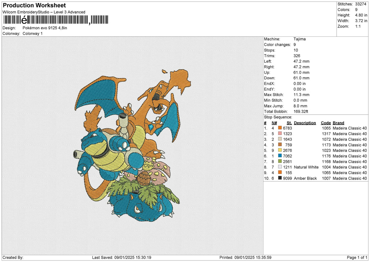
Task: Click the Up value 61.0 mm
Action: pos(302,72)
